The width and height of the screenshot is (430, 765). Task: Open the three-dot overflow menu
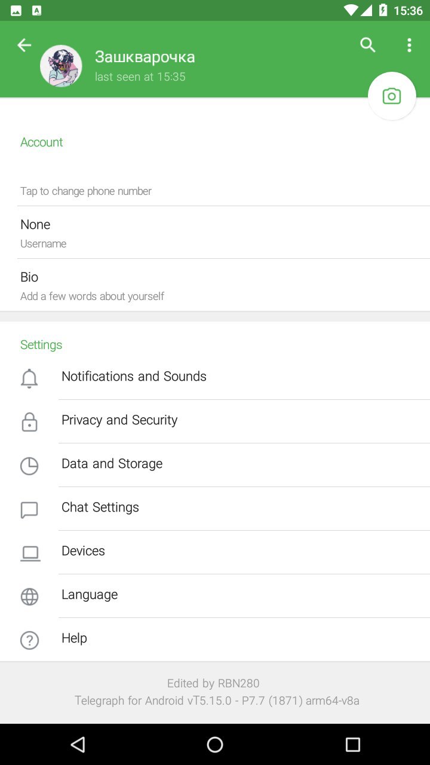409,45
